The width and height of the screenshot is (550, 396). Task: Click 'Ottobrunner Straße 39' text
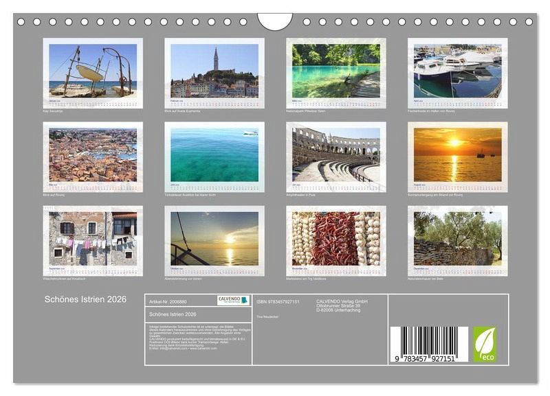[338, 305]
